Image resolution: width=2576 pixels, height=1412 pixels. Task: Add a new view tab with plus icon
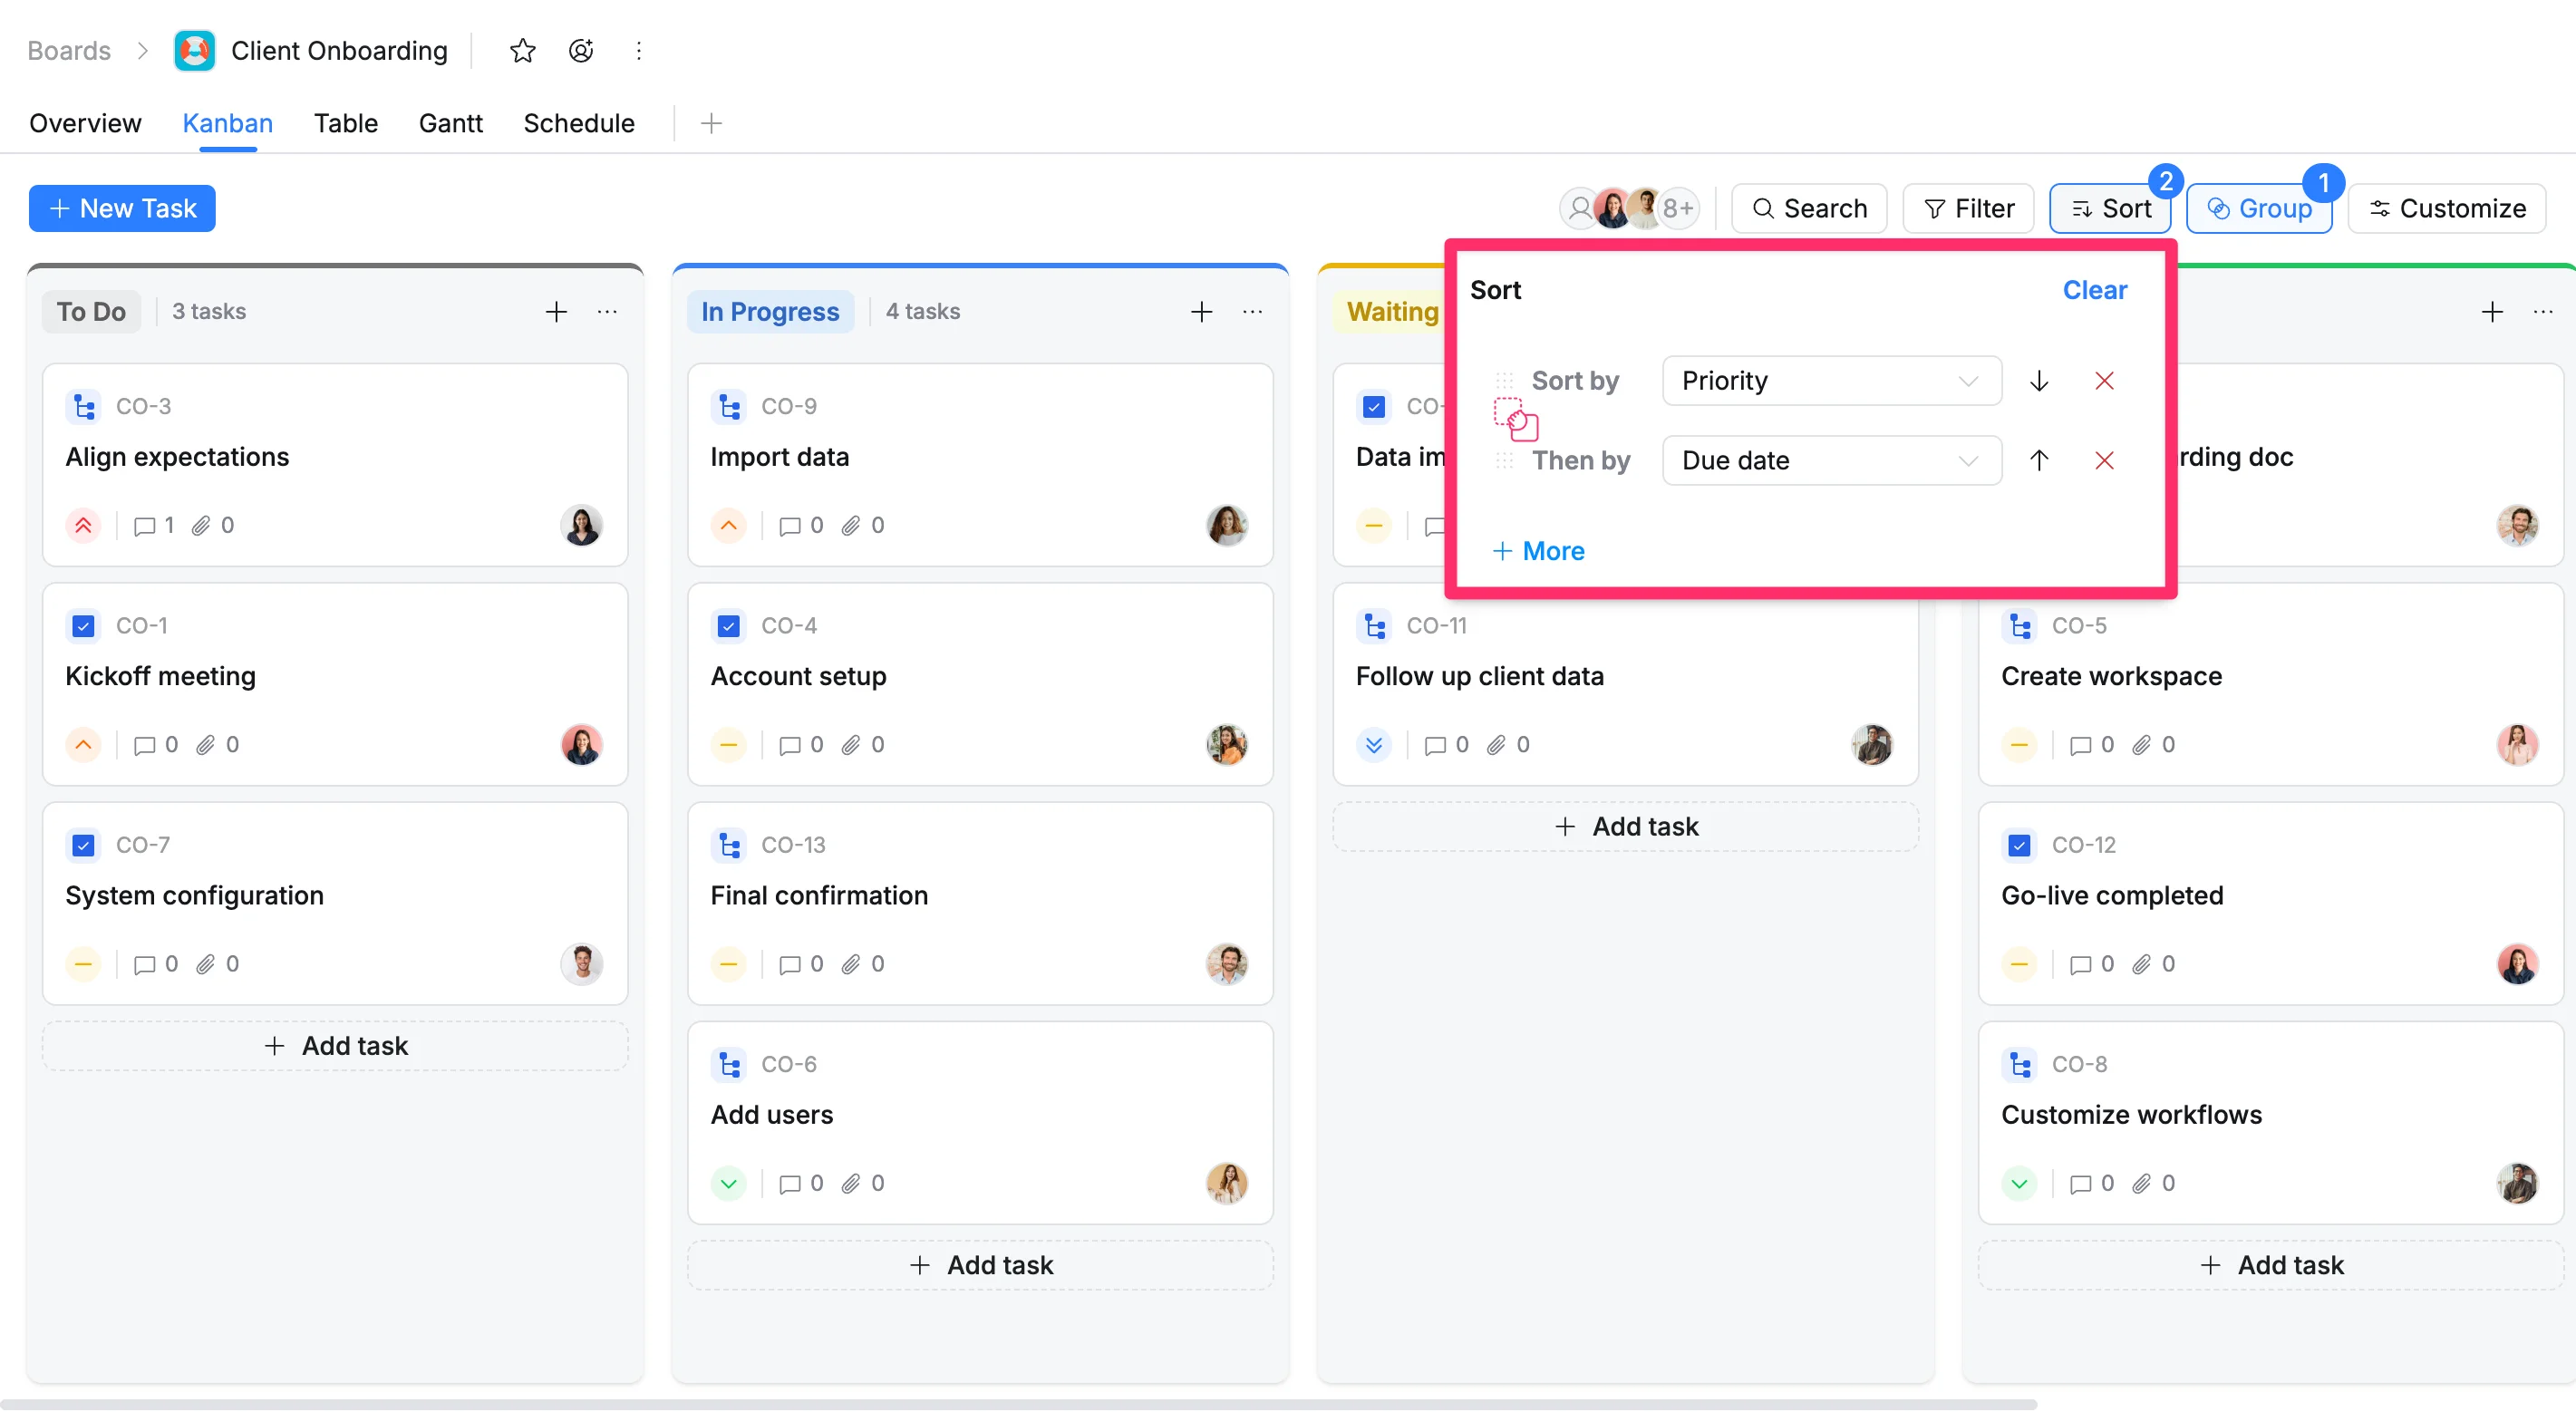click(711, 123)
